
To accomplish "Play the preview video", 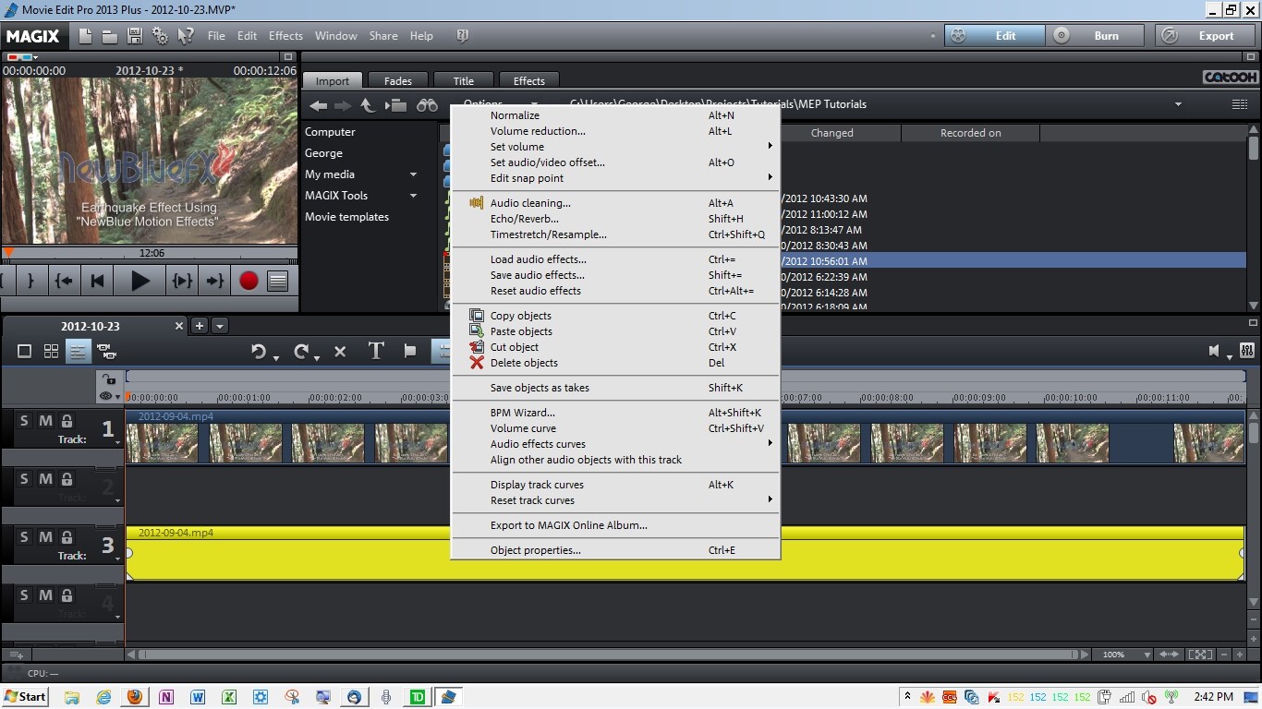I will coord(140,281).
